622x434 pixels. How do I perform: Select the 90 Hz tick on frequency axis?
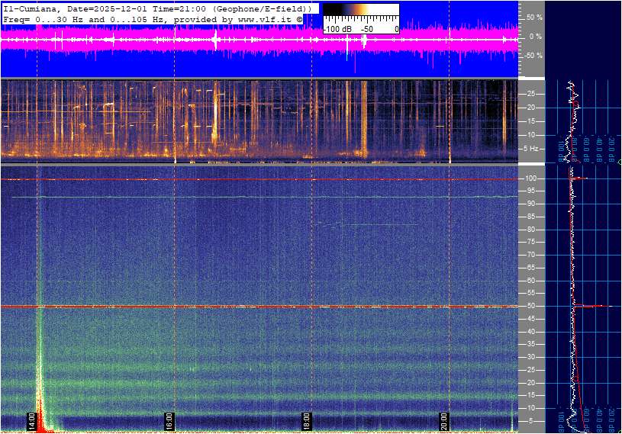click(x=530, y=204)
